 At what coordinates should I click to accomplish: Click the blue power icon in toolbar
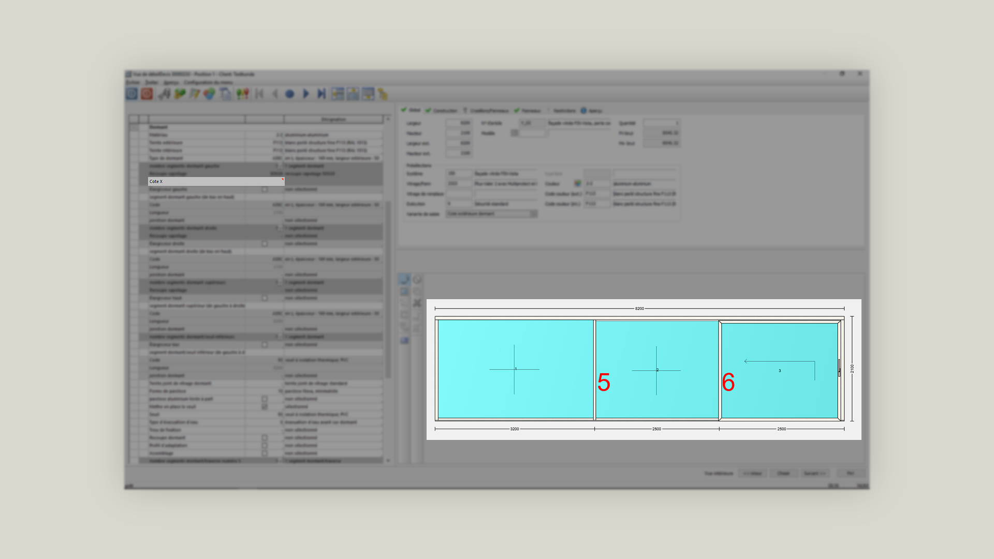[x=131, y=94]
